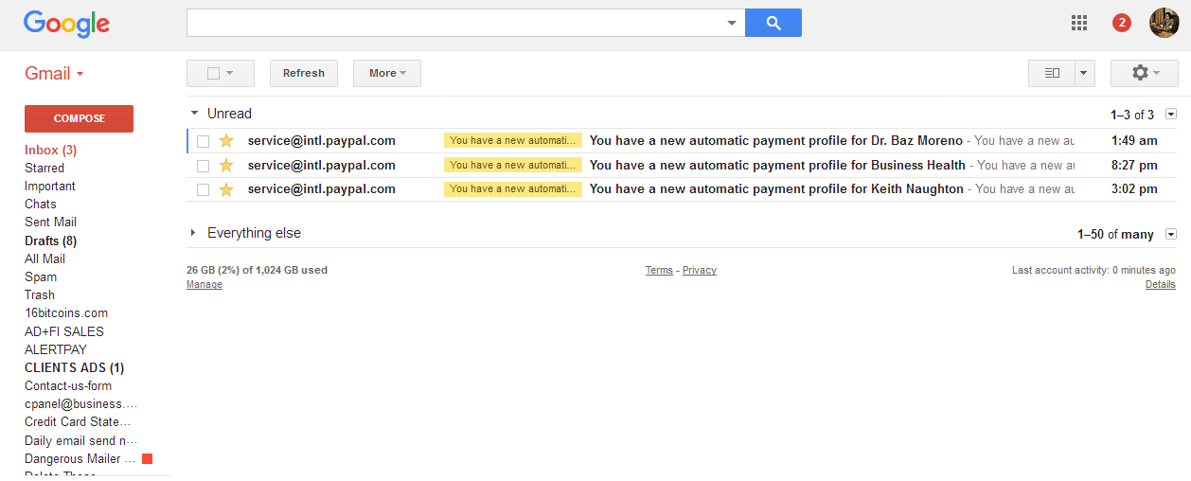Click the account profile avatar

[x=1164, y=23]
